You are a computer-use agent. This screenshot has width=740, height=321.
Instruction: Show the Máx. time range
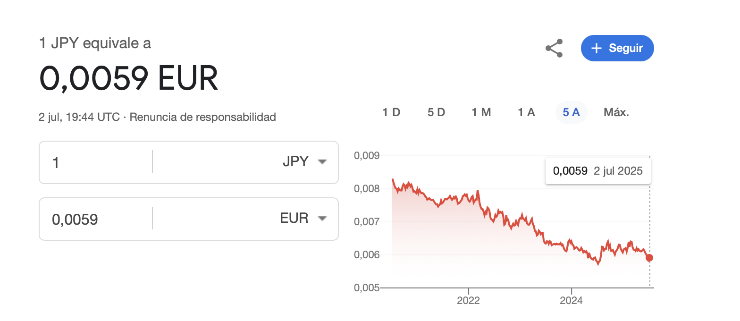616,112
